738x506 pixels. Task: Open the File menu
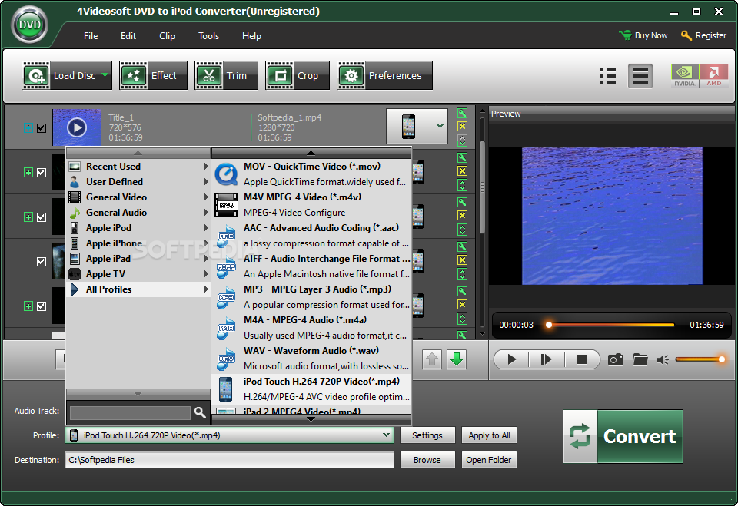[x=91, y=36]
